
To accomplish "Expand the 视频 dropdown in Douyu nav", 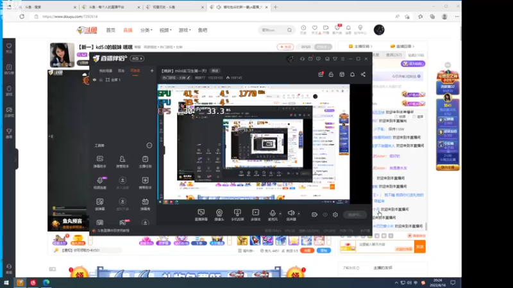I will point(165,30).
